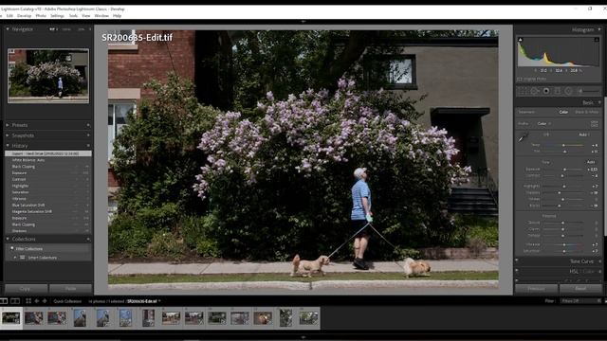
Task: Click the filmstrip go back arrow
Action: 37,301
